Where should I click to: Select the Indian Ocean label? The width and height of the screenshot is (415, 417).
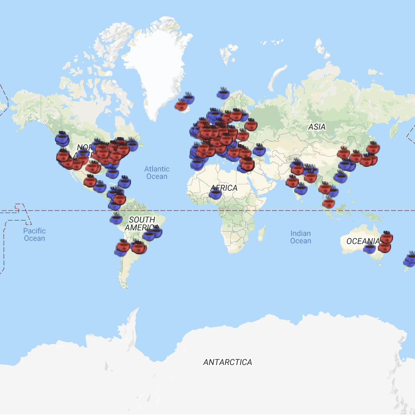point(301,237)
